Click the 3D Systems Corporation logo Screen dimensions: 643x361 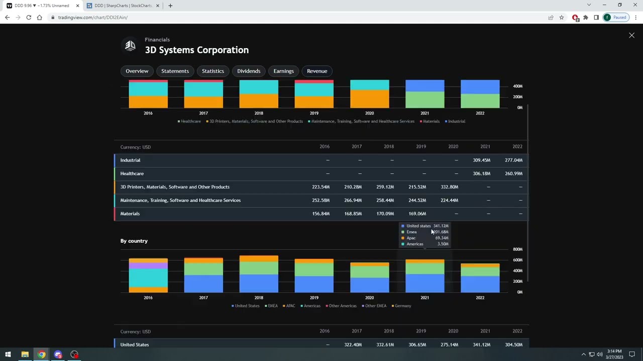pyautogui.click(x=130, y=46)
